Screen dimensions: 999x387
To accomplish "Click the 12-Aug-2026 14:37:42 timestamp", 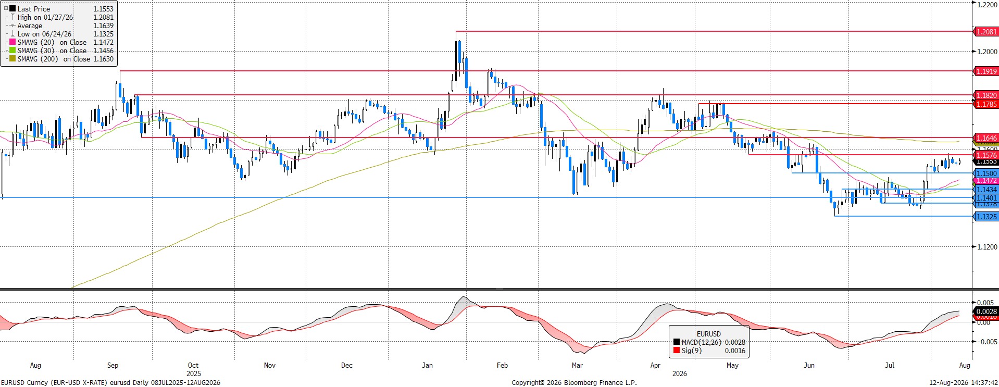I will (x=964, y=382).
